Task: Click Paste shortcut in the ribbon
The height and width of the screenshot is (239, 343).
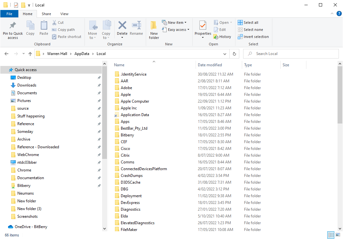Action: tap(67, 37)
